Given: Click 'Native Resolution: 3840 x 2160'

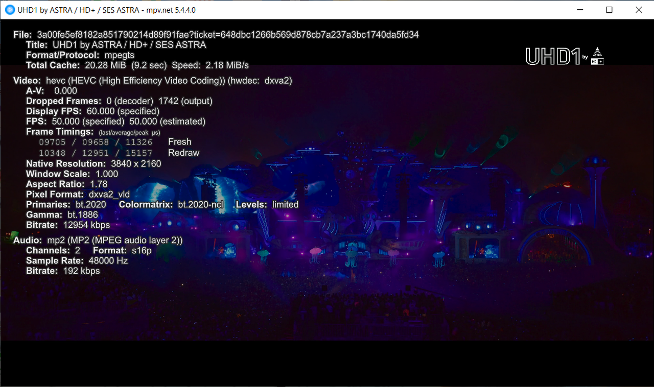Looking at the screenshot, I should pos(94,164).
